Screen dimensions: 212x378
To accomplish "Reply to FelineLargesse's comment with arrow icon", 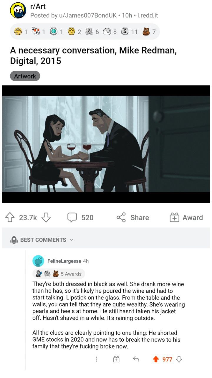I will point(136,359).
